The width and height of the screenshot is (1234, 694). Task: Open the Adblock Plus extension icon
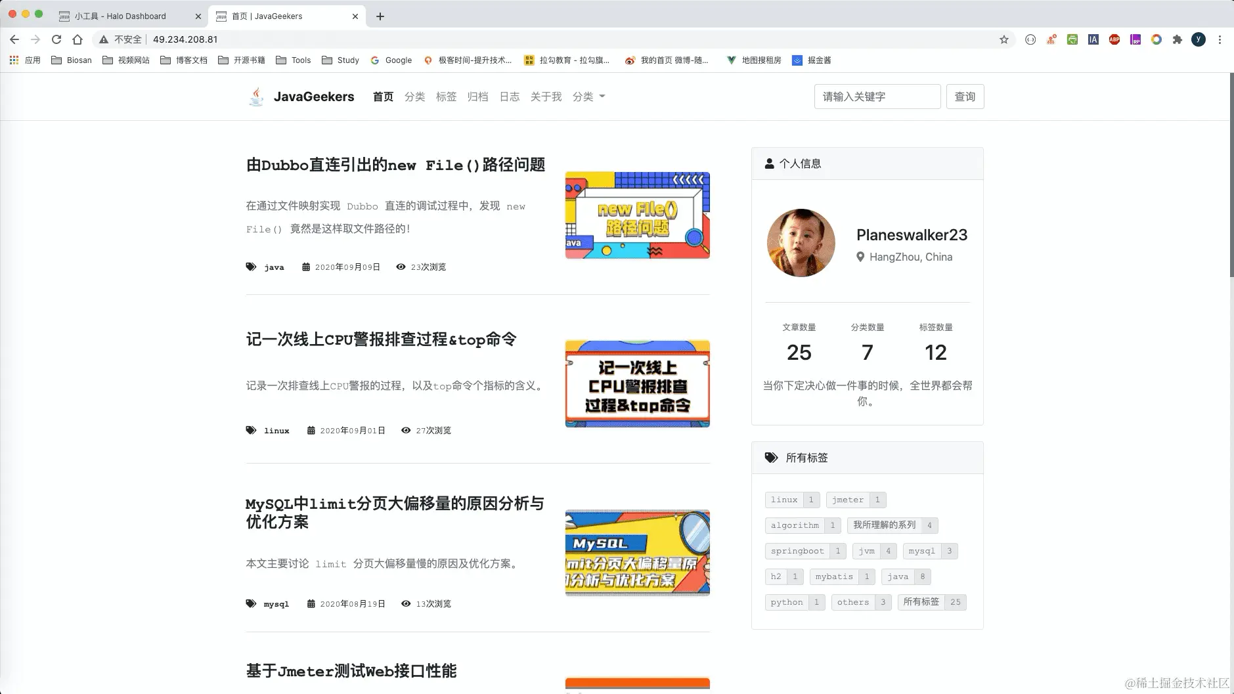(1113, 39)
